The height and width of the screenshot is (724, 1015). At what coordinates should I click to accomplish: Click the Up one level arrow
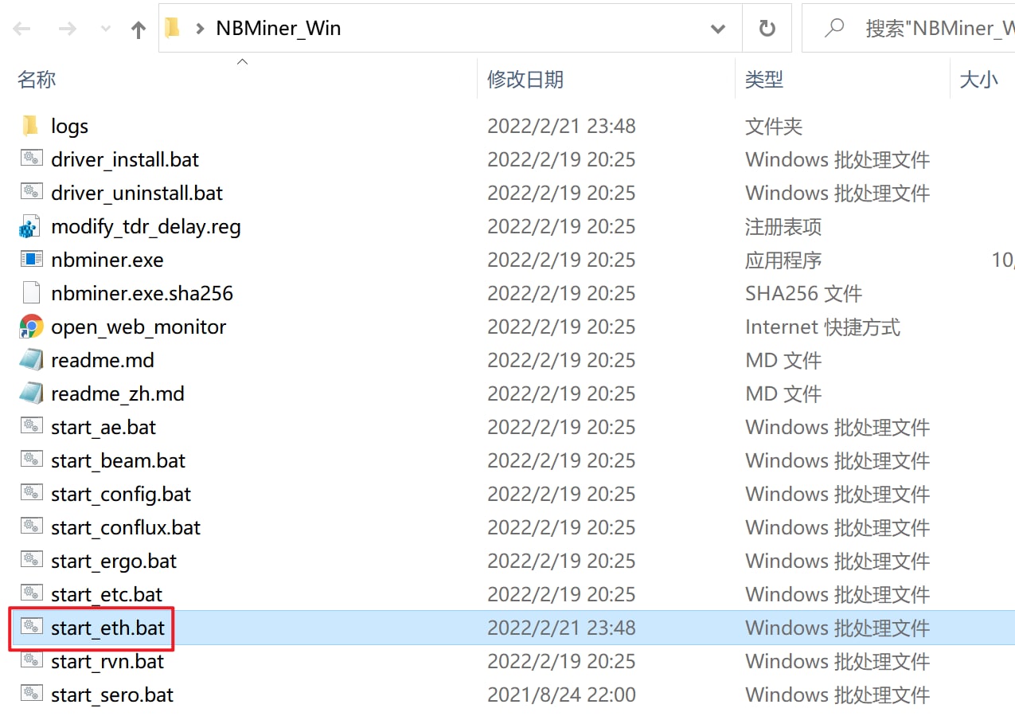139,29
